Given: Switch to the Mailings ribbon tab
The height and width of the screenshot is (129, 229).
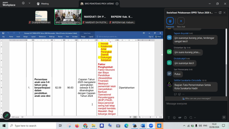Looking at the screenshot, I should point(52,36).
